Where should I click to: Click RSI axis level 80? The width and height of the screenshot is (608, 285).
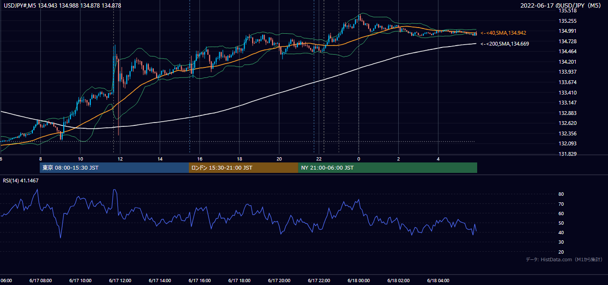click(x=561, y=194)
